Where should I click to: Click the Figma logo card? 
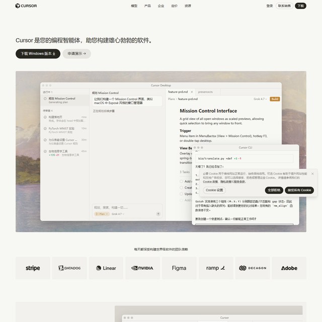pos(179,268)
